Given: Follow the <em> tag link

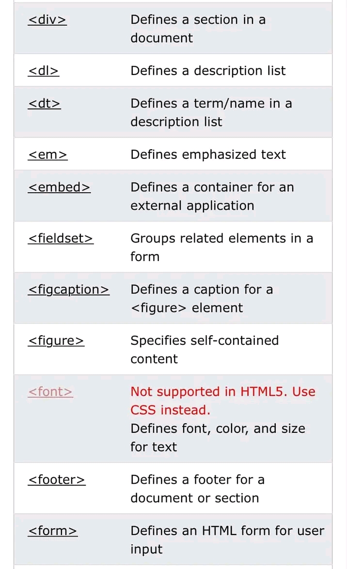Looking at the screenshot, I should (x=47, y=154).
